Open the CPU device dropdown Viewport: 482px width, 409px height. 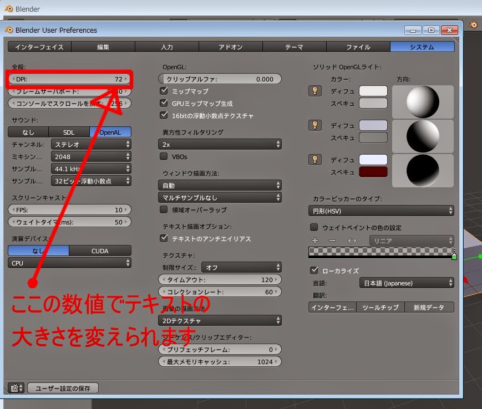coord(69,263)
